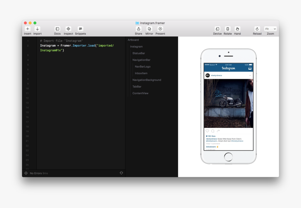Image resolution: width=301 pixels, height=208 pixels.
Task: Rotate the device preview
Action: [227, 29]
